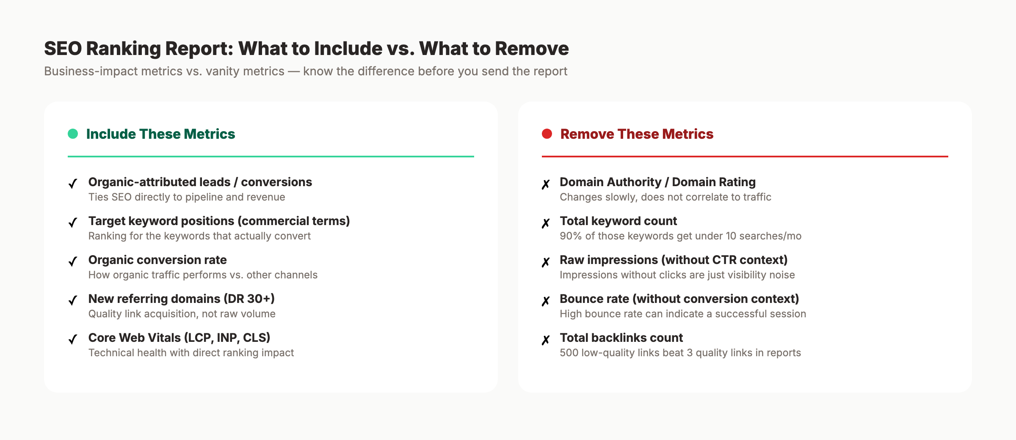Click the green status dot near Include These Metrics

pyautogui.click(x=72, y=134)
